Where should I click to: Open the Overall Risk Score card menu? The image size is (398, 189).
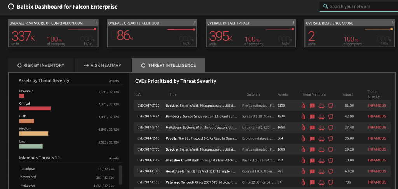[x=96, y=22]
